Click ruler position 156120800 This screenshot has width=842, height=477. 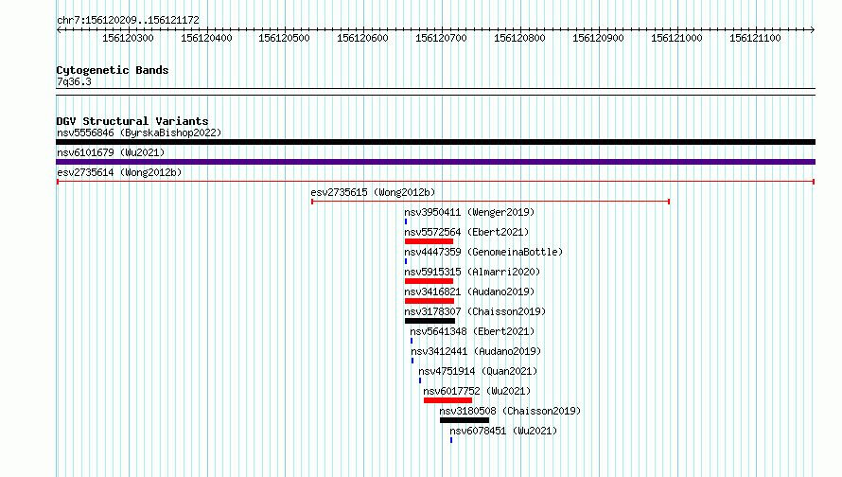pos(519,38)
